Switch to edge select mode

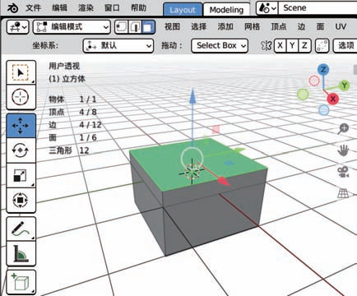[x=135, y=27]
